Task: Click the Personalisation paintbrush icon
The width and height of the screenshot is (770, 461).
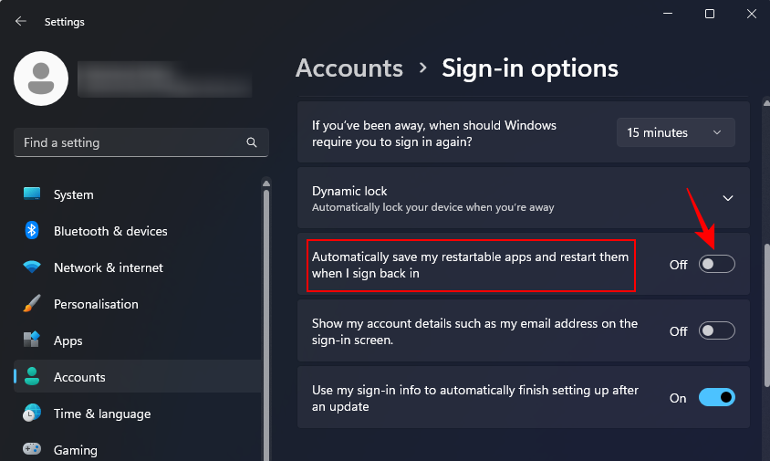Action: coord(32,304)
